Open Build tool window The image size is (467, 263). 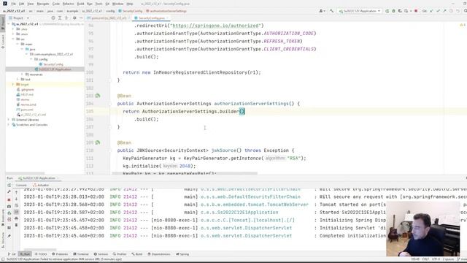pyautogui.click(x=137, y=254)
